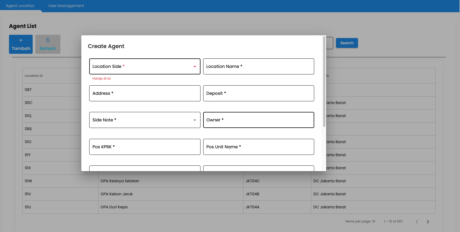
Task: Focus the Pos KPRK input field
Action: pyautogui.click(x=145, y=147)
